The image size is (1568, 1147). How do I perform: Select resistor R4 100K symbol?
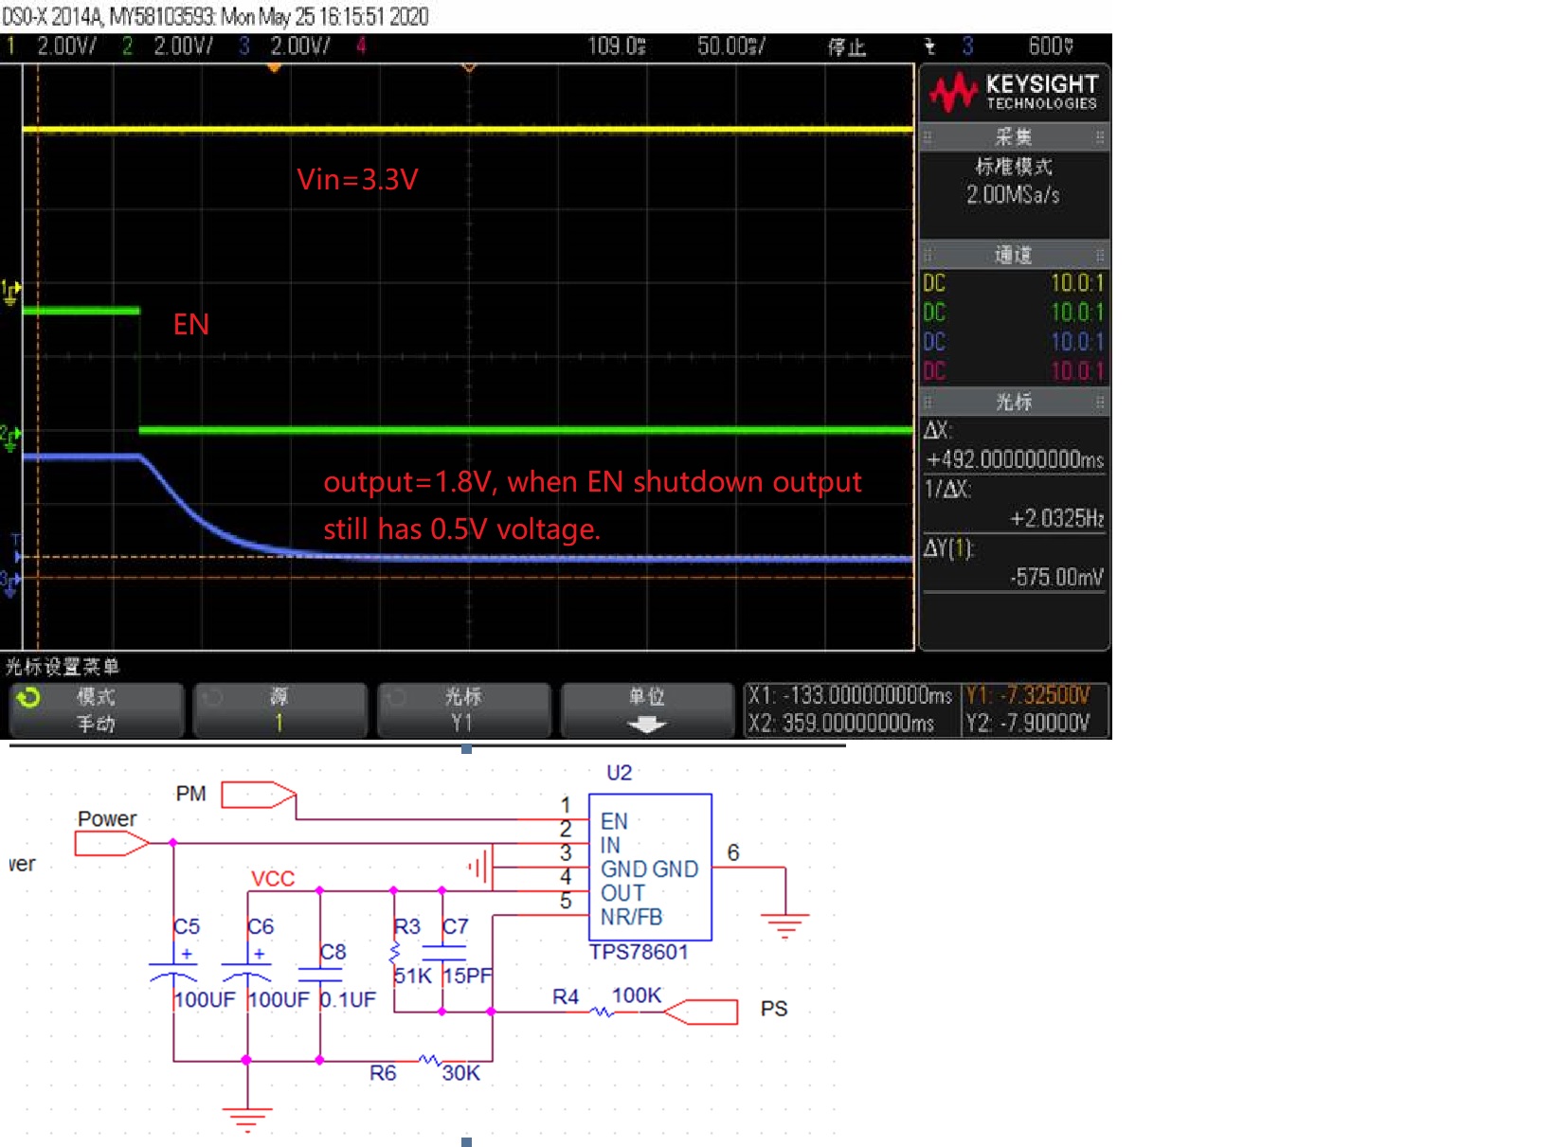(603, 1012)
